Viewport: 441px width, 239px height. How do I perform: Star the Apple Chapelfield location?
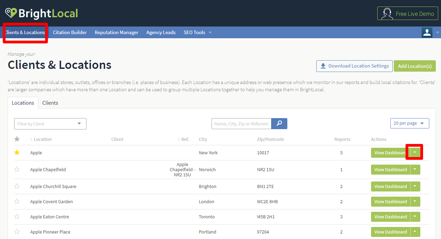[x=17, y=169]
